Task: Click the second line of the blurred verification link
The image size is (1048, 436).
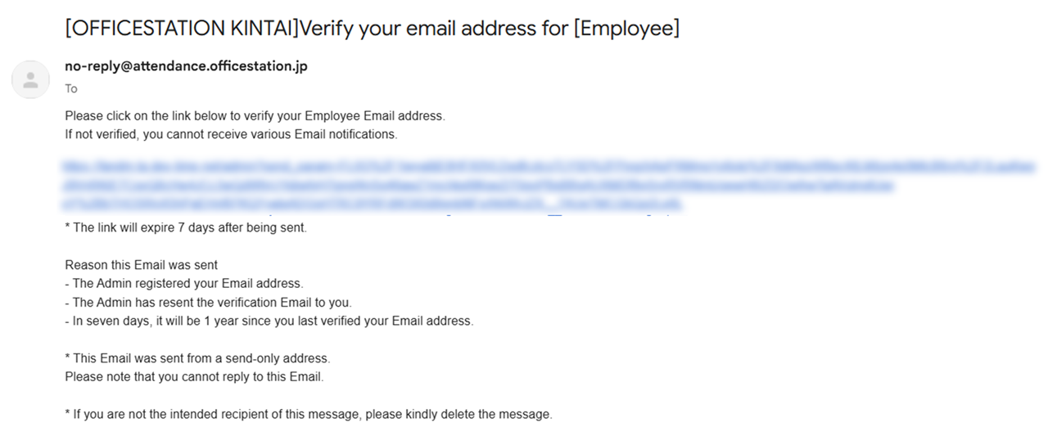Action: click(479, 186)
